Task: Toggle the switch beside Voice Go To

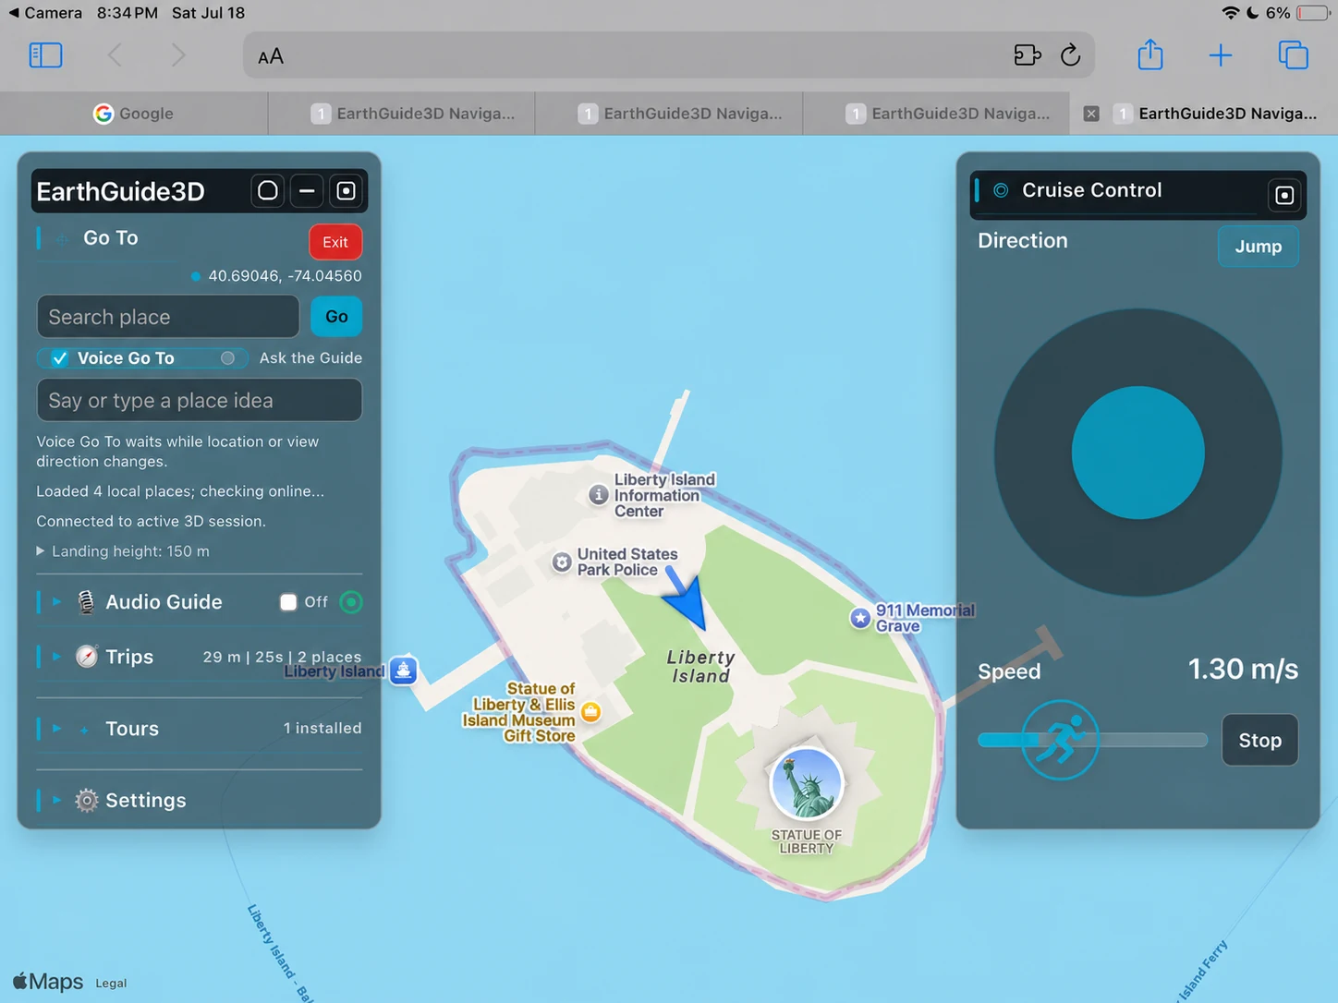Action: 227,358
